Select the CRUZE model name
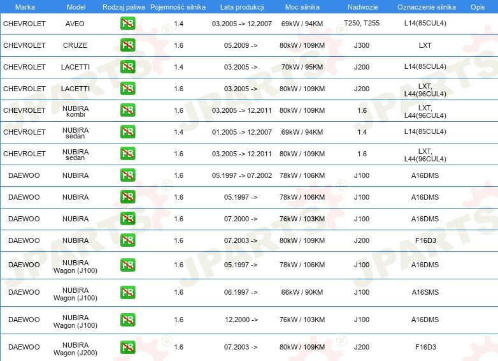Image resolution: width=498 pixels, height=361 pixels. pyautogui.click(x=75, y=45)
